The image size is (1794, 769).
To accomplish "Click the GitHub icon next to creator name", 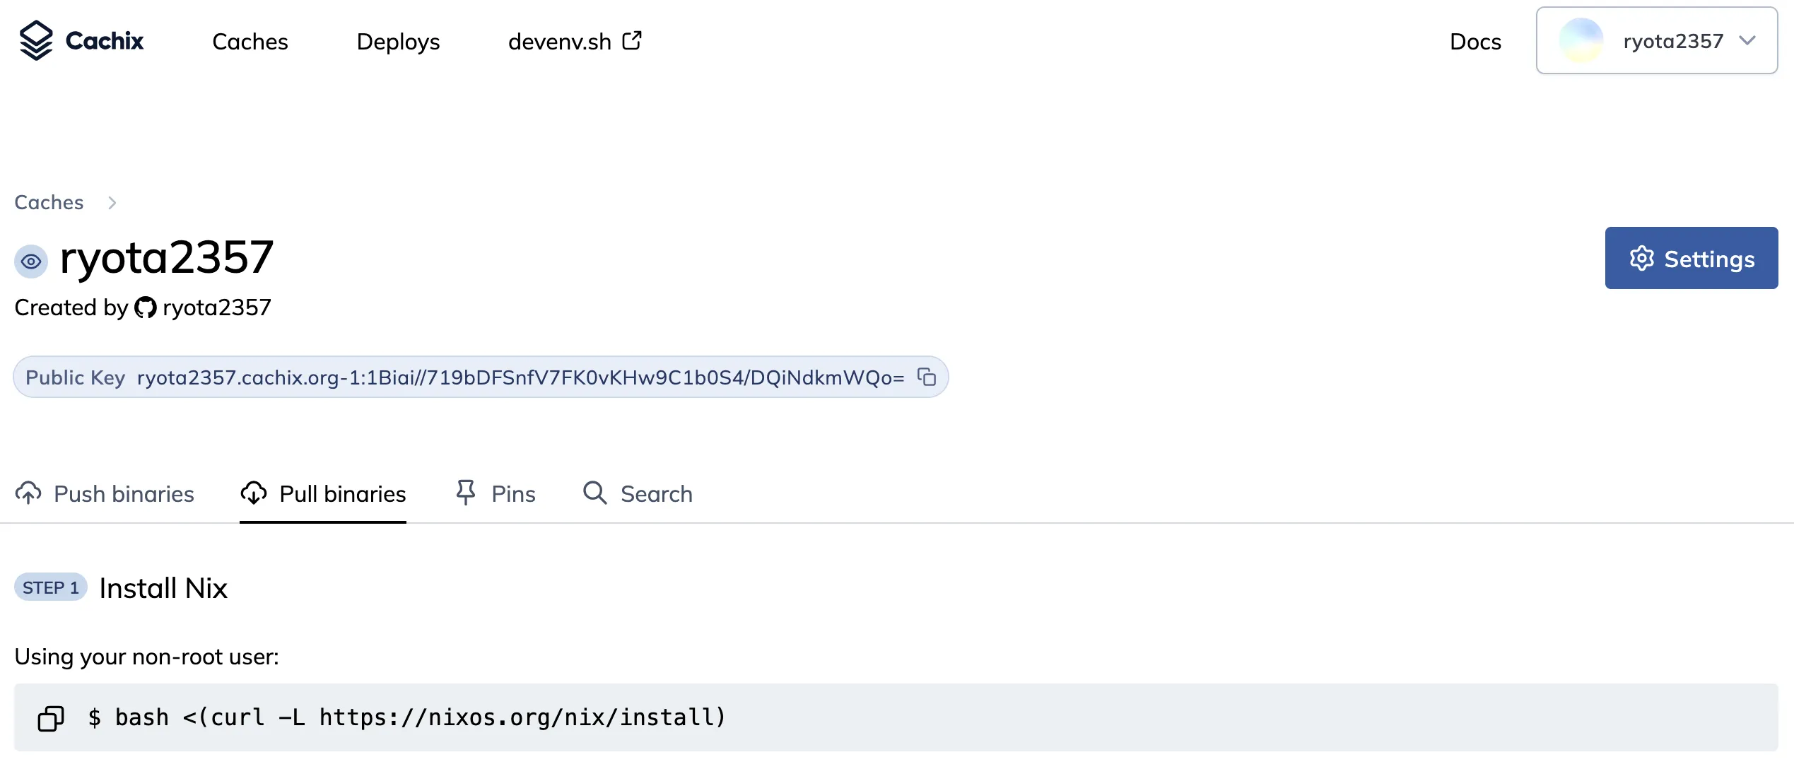I will [146, 307].
